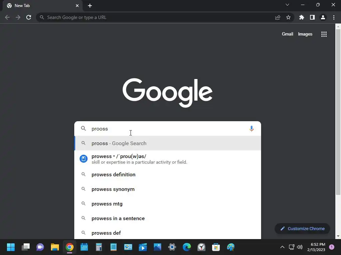The width and height of the screenshot is (341, 255).
Task: Go back using the back arrow
Action: 7,17
